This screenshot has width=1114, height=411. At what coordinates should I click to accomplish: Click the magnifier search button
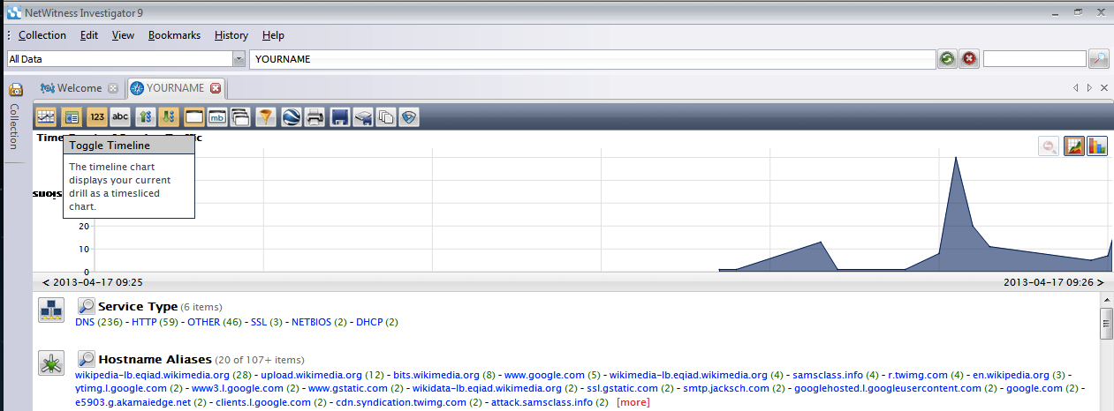pos(1099,58)
